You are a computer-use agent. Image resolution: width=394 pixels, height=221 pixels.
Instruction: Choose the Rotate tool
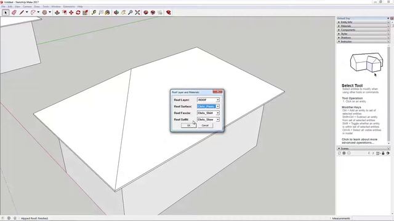click(78, 12)
